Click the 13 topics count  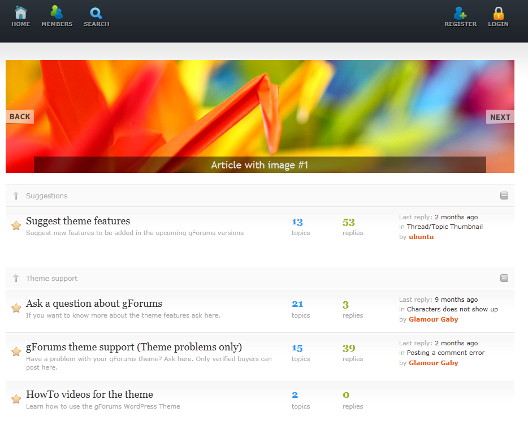297,222
